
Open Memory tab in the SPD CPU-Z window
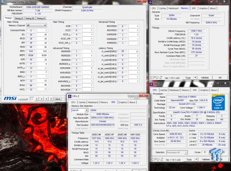point(104,102)
